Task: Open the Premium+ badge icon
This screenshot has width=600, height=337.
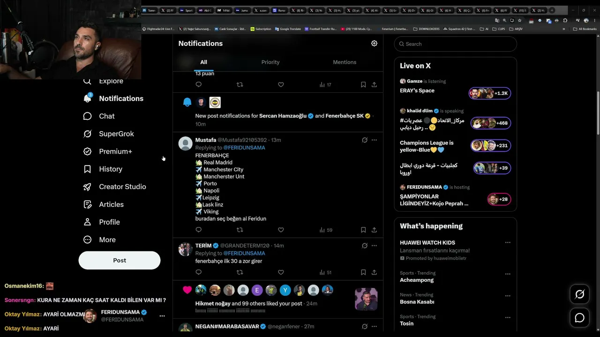Action: (x=87, y=152)
